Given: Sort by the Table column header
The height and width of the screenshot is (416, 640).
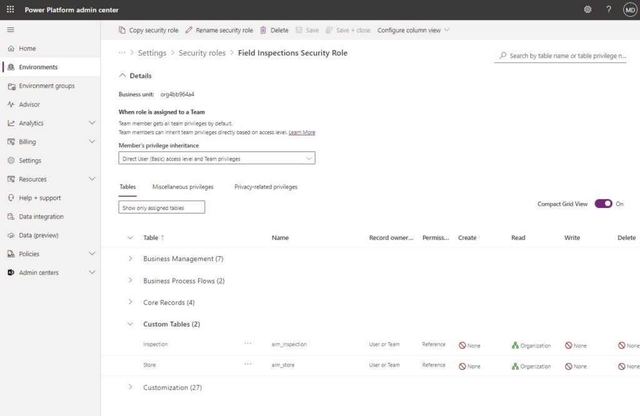Looking at the screenshot, I should pyautogui.click(x=154, y=237).
